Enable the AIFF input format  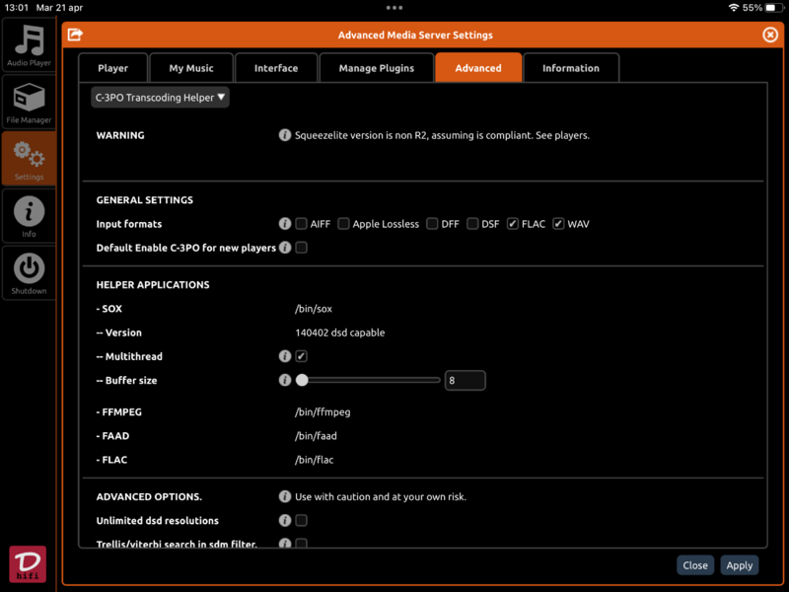click(x=301, y=224)
